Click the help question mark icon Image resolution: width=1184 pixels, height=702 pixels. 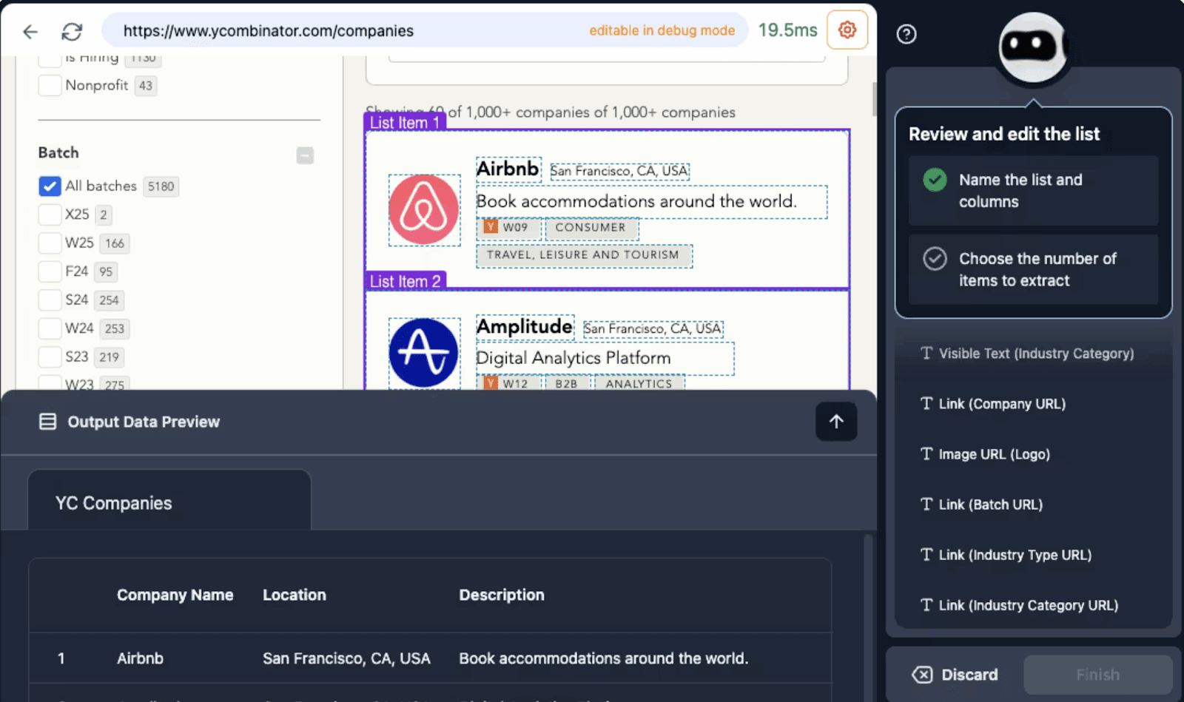(906, 35)
